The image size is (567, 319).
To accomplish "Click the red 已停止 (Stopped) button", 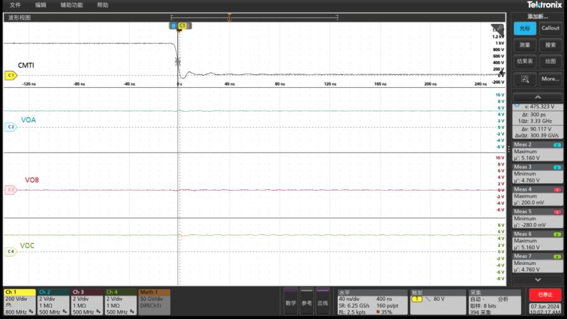I will [x=545, y=294].
